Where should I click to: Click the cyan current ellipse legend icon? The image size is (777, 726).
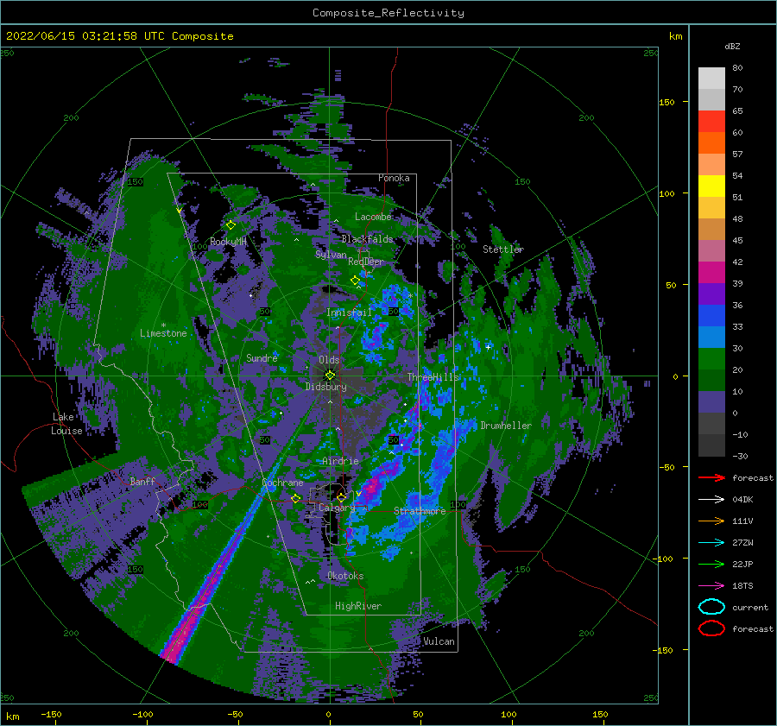(x=711, y=607)
